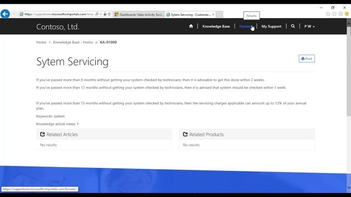Click the vertical scrollbar thumb
The width and height of the screenshot is (351, 197).
pyautogui.click(x=349, y=71)
